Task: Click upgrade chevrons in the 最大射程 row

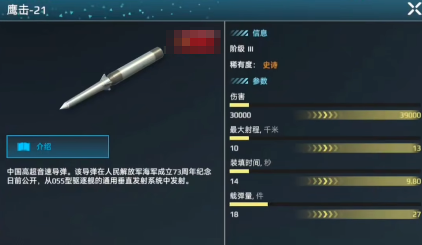Action: (322, 148)
